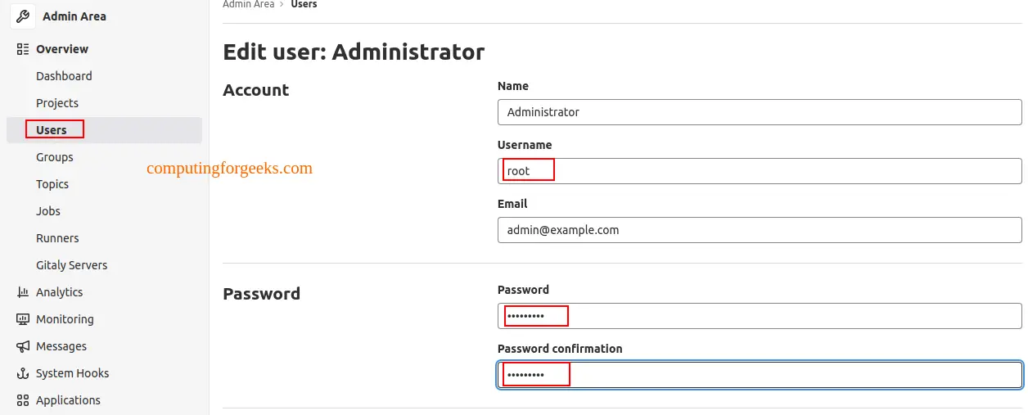Open the Jobs sidebar item
The image size is (1028, 415).
48,211
